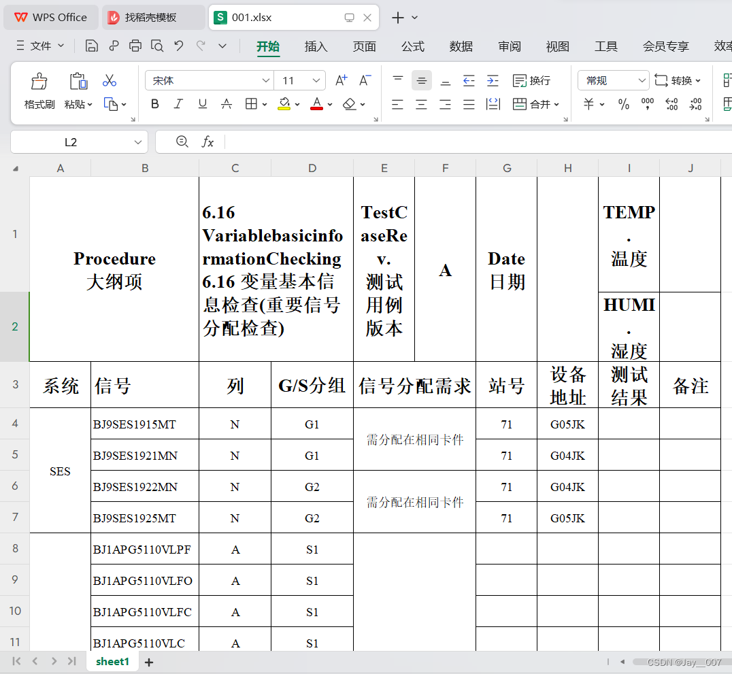The width and height of the screenshot is (732, 674).
Task: Increase decimal places
Action: (x=671, y=104)
